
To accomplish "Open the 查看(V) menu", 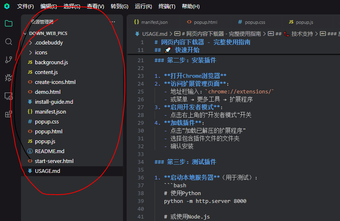I will point(95,6).
